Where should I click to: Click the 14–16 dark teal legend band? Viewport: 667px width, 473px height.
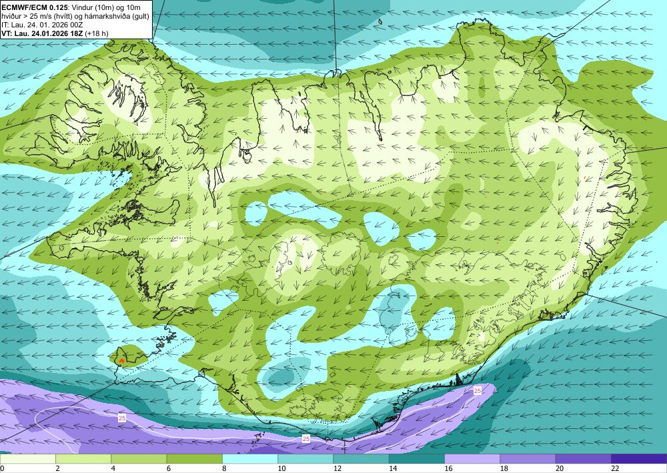(x=417, y=459)
